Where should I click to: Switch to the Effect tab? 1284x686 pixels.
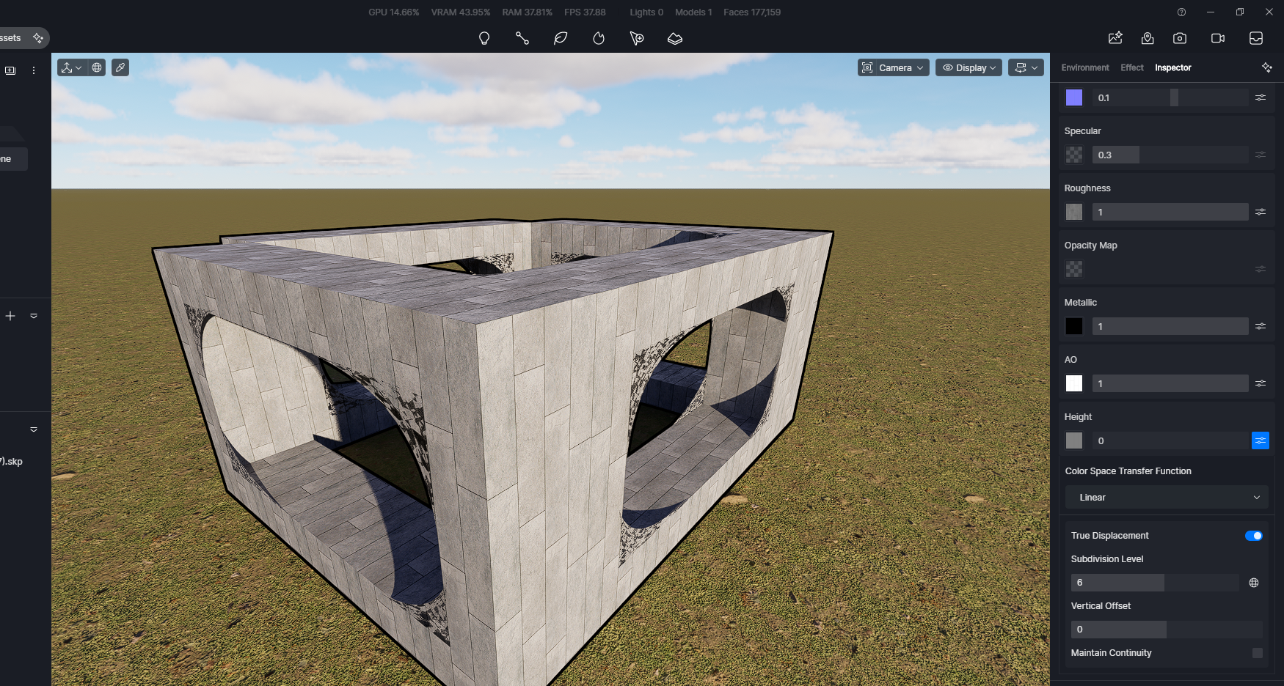pyautogui.click(x=1131, y=67)
